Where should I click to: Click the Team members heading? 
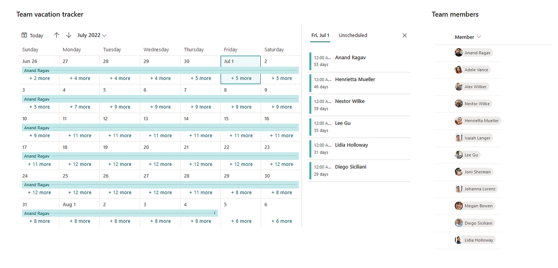click(455, 14)
